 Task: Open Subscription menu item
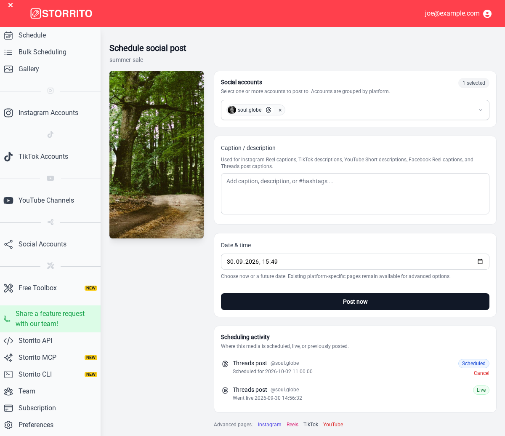[50, 408]
